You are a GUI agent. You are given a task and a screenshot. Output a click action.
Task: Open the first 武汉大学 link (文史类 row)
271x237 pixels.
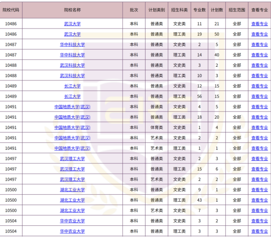pyautogui.click(x=73, y=24)
